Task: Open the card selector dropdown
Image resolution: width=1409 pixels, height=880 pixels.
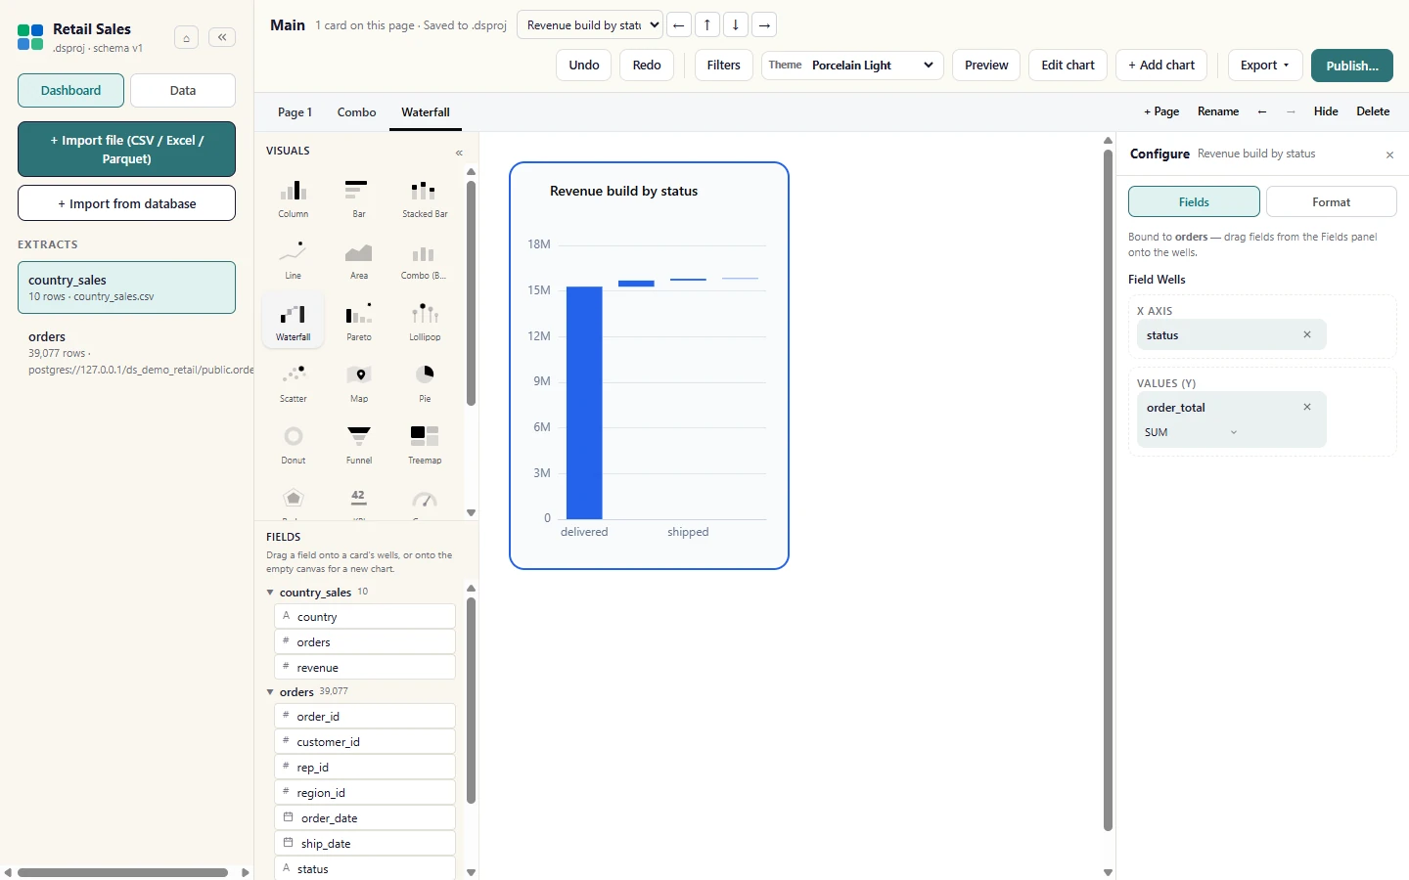Action: tap(590, 24)
